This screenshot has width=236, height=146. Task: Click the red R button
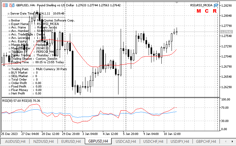[215, 11]
